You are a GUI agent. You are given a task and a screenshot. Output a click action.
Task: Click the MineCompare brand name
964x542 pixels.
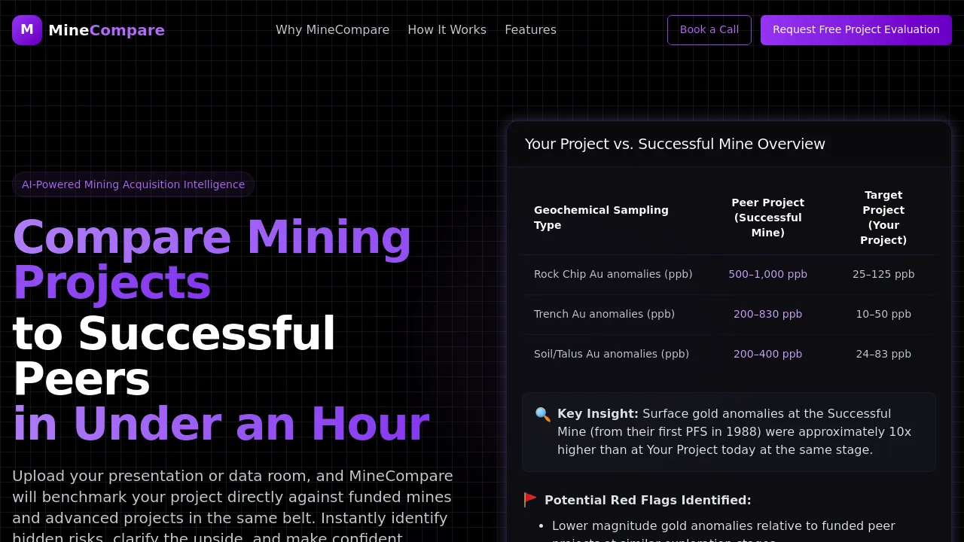pyautogui.click(x=106, y=30)
